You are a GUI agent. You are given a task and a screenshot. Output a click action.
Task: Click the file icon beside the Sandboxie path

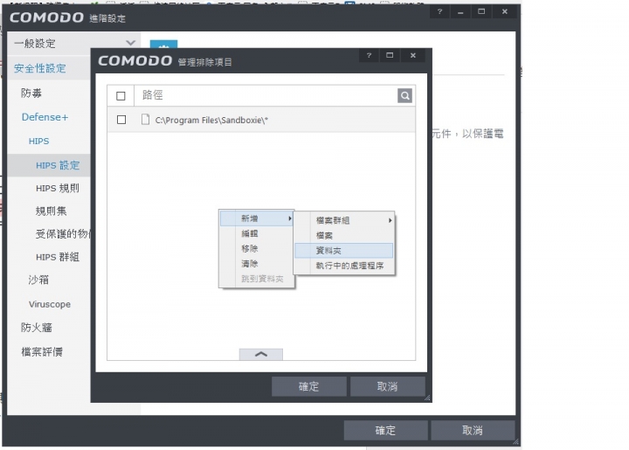point(145,120)
